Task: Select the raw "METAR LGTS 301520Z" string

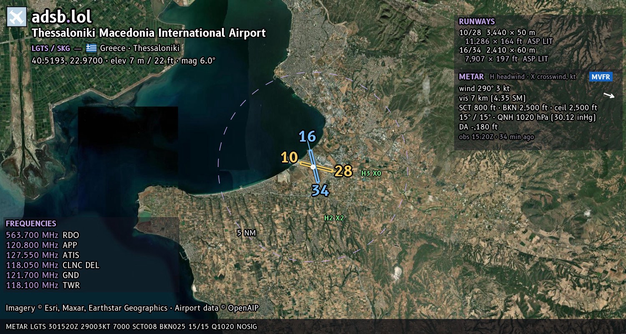Action: pos(131,326)
